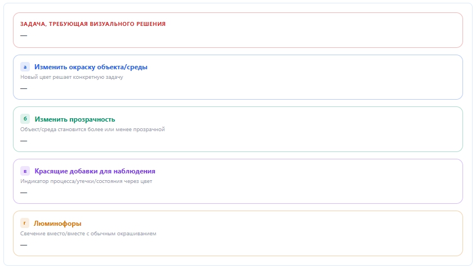The height and width of the screenshot is (268, 476).
Task: Click the purple 'в' letter badge
Action: (25, 171)
